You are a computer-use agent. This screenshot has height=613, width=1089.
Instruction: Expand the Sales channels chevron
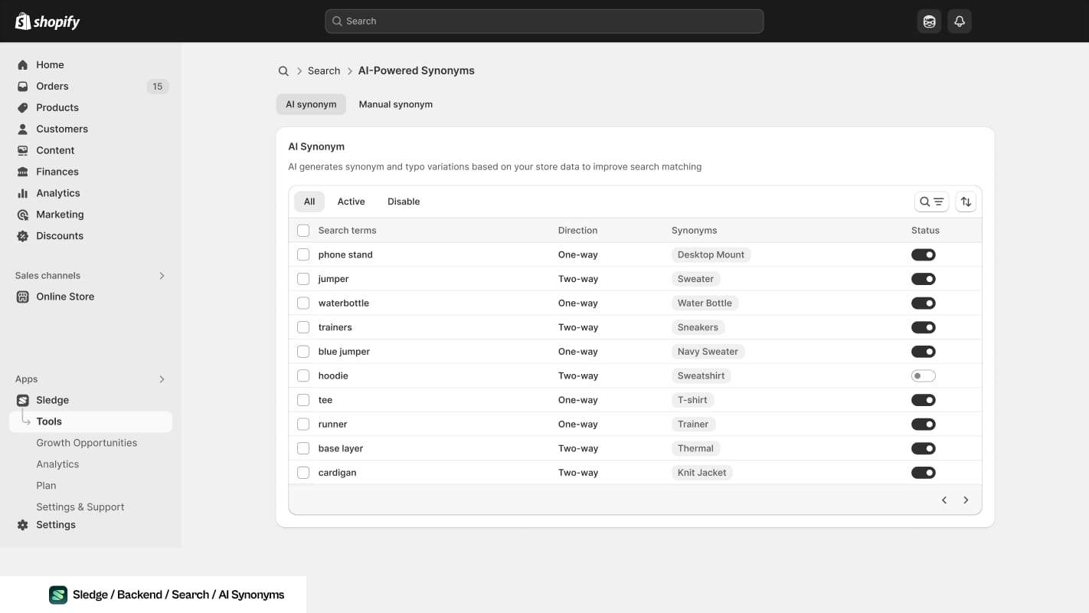click(162, 276)
